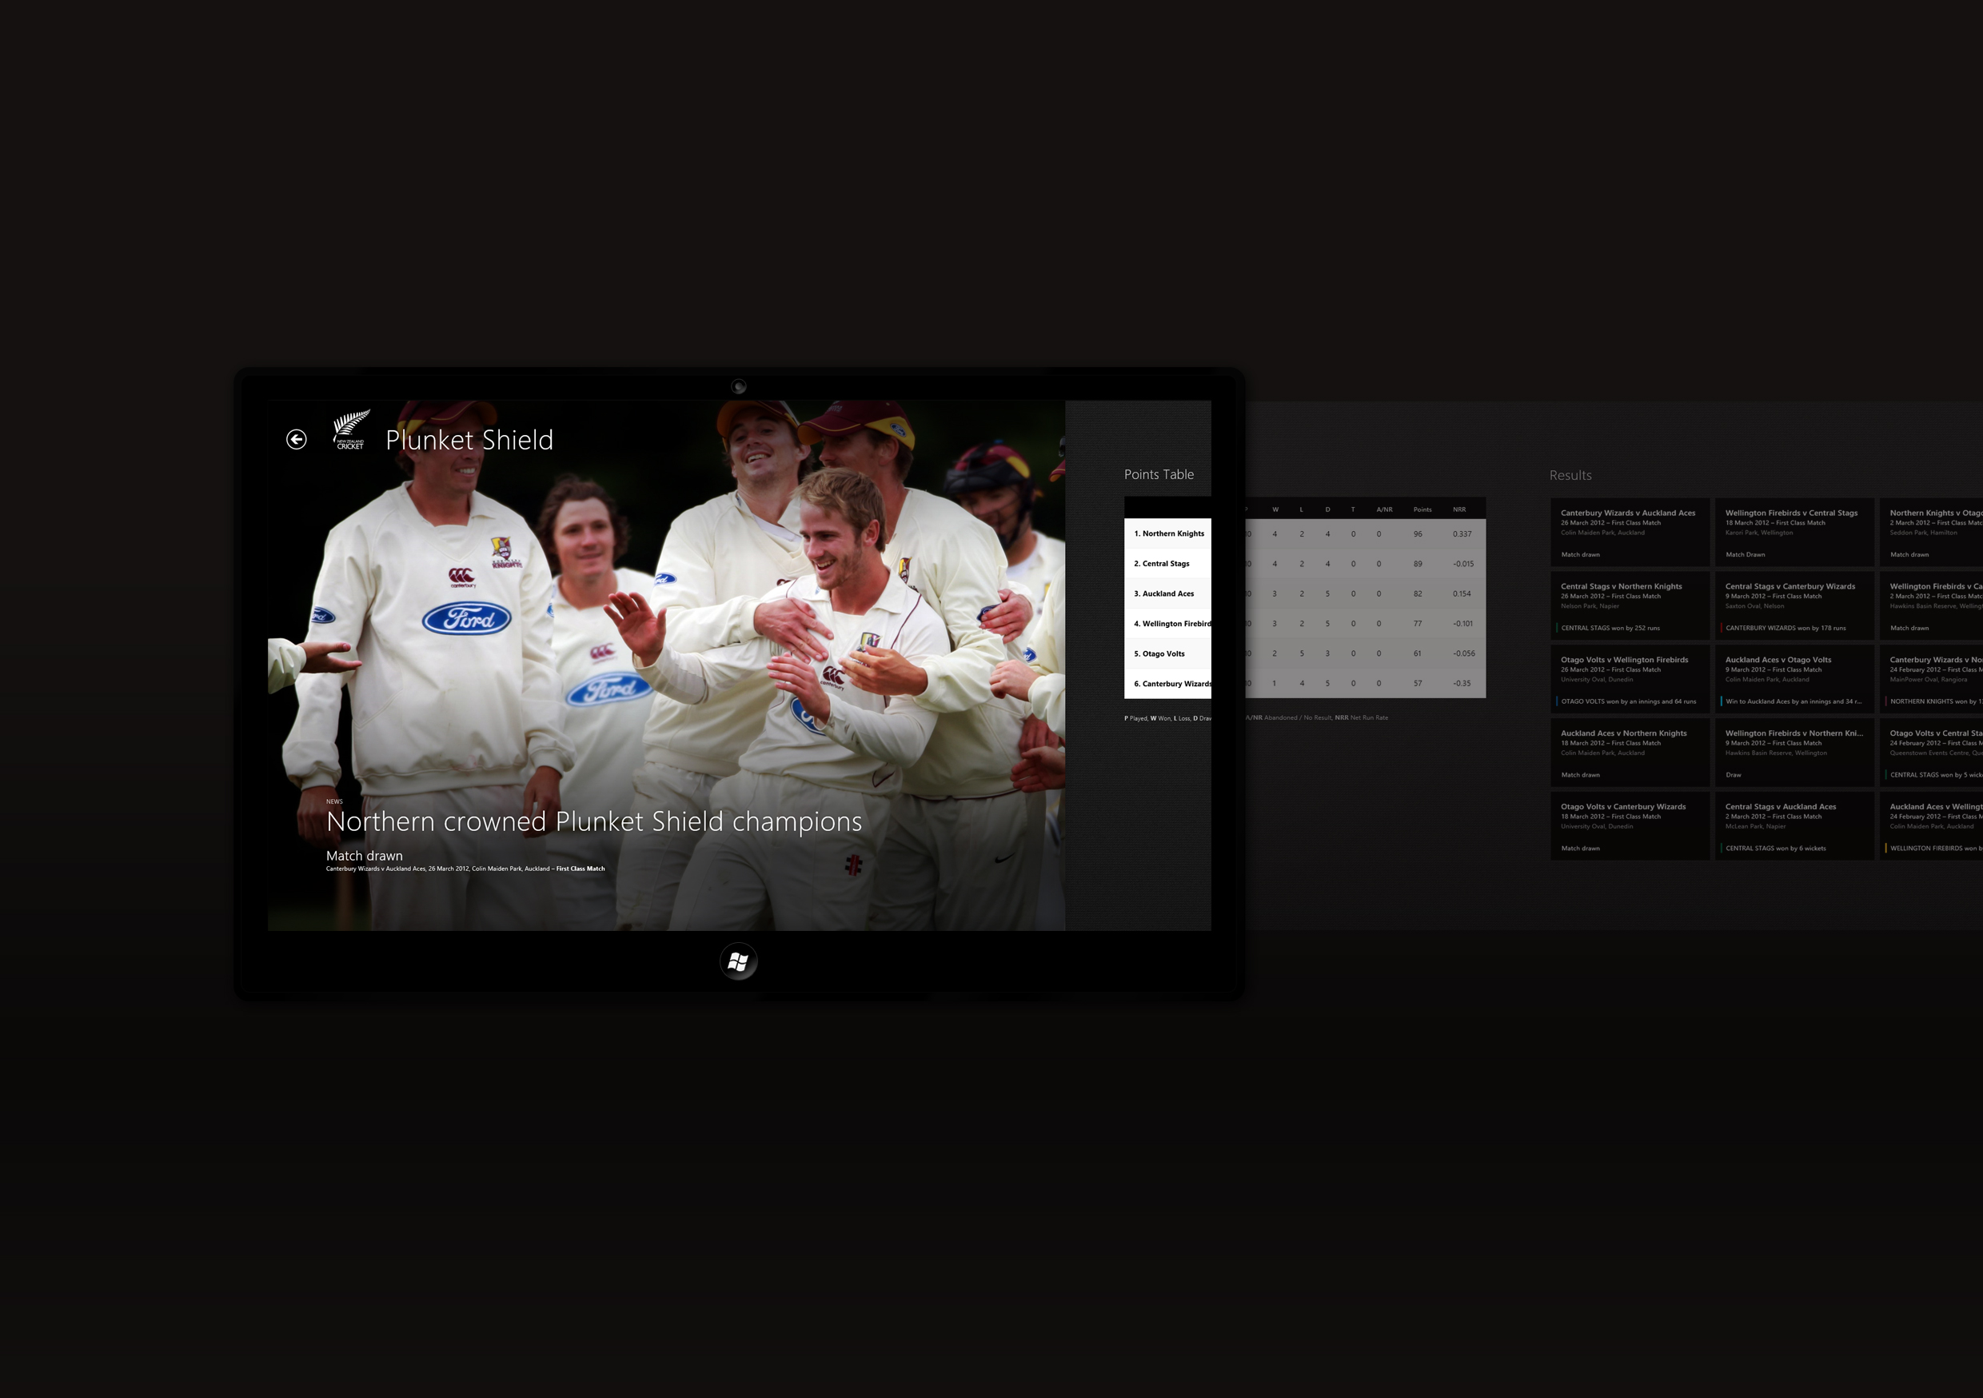Open Otago Volts v Wellington Firebirds result

[1629, 679]
